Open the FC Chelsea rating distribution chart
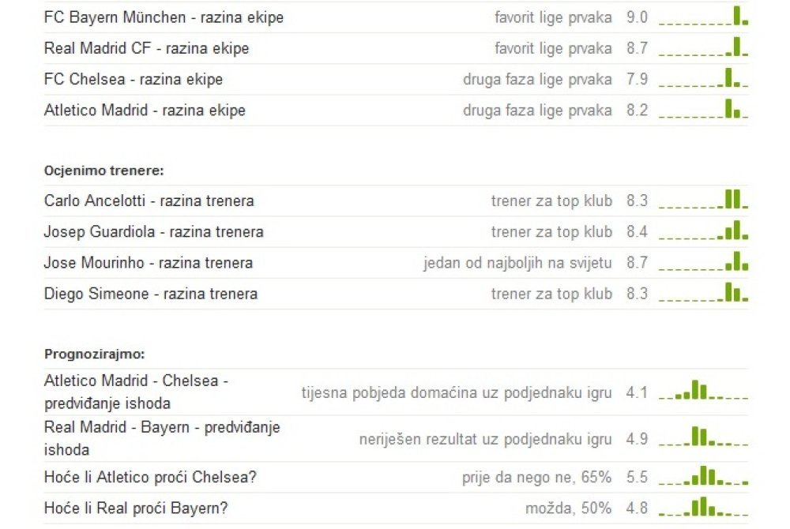 point(703,79)
